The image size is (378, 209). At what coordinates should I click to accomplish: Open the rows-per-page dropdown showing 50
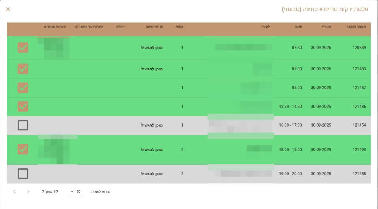coord(75,192)
